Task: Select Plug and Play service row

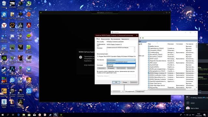Action: pos(171,87)
